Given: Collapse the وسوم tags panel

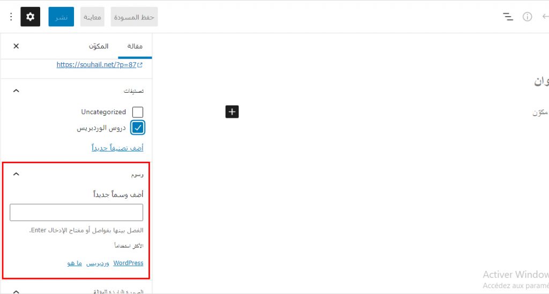Looking at the screenshot, I should tap(16, 174).
